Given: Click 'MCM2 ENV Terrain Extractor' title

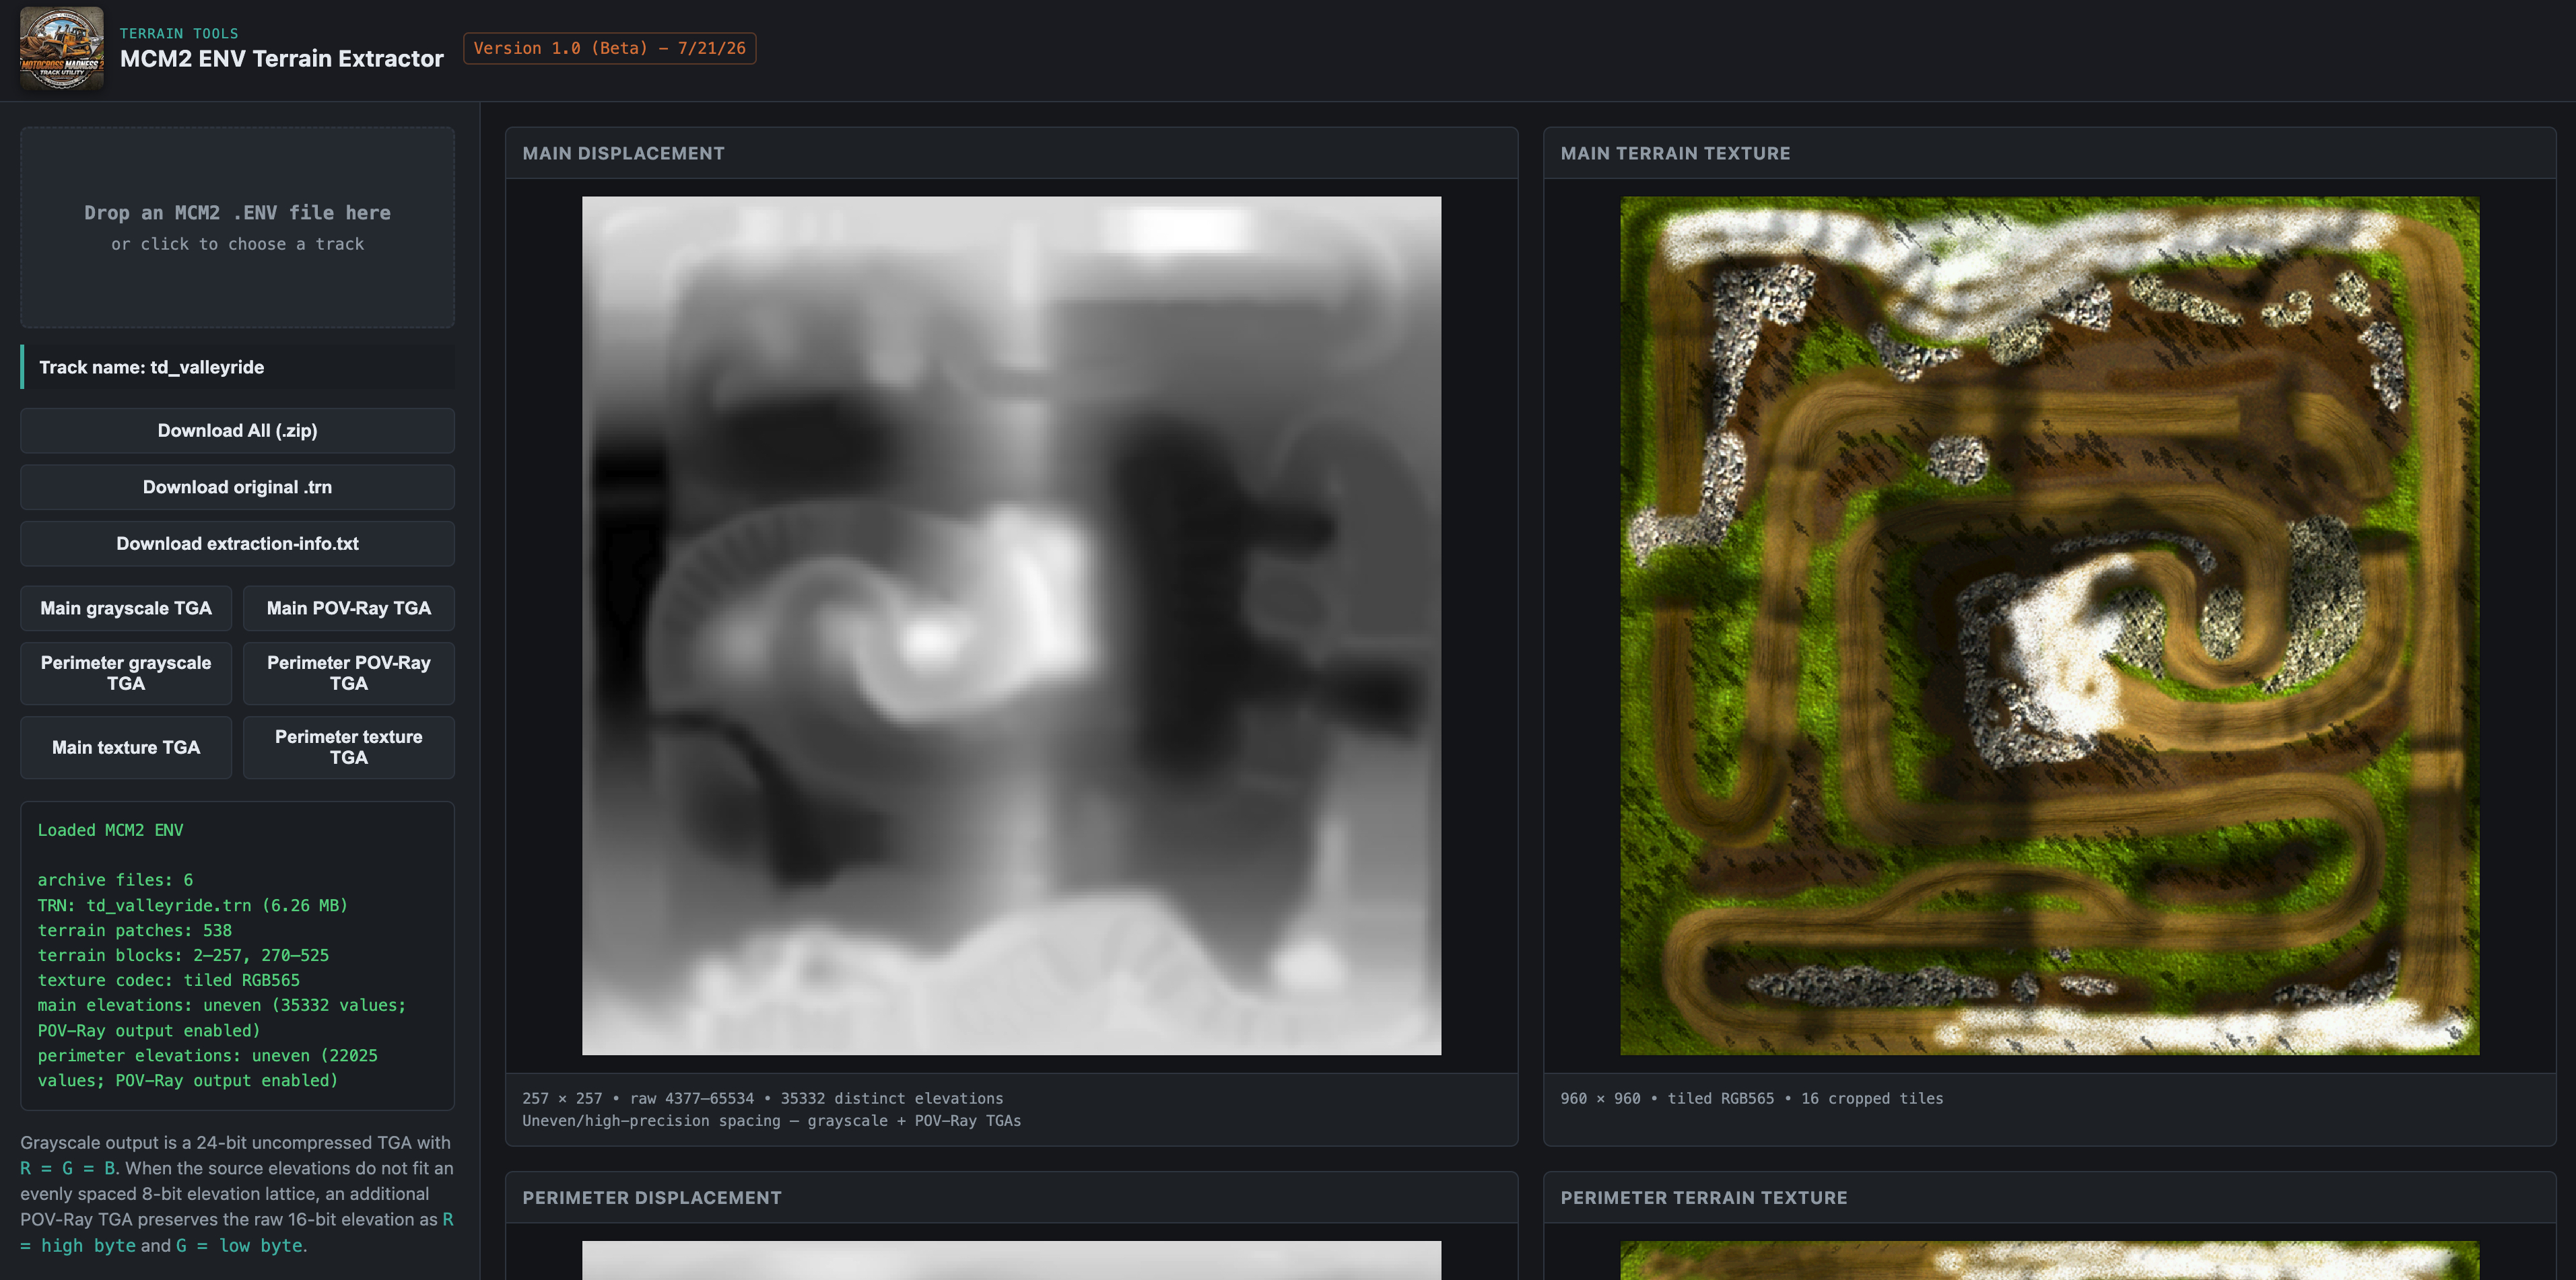Looking at the screenshot, I should [282, 59].
